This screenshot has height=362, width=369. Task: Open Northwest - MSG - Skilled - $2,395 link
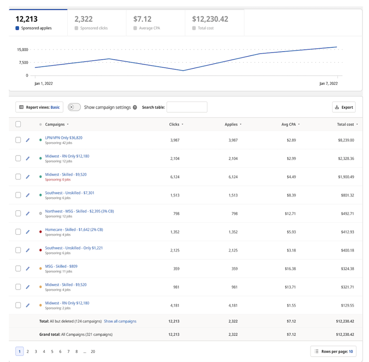pyautogui.click(x=80, y=211)
